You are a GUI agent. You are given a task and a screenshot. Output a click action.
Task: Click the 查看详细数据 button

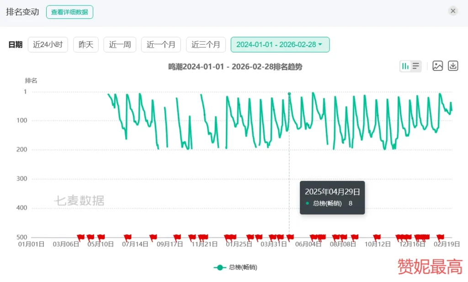point(69,12)
